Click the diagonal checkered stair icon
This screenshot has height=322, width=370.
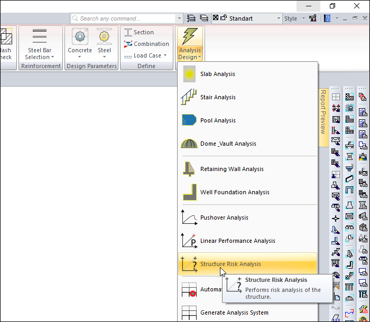[x=349, y=276]
